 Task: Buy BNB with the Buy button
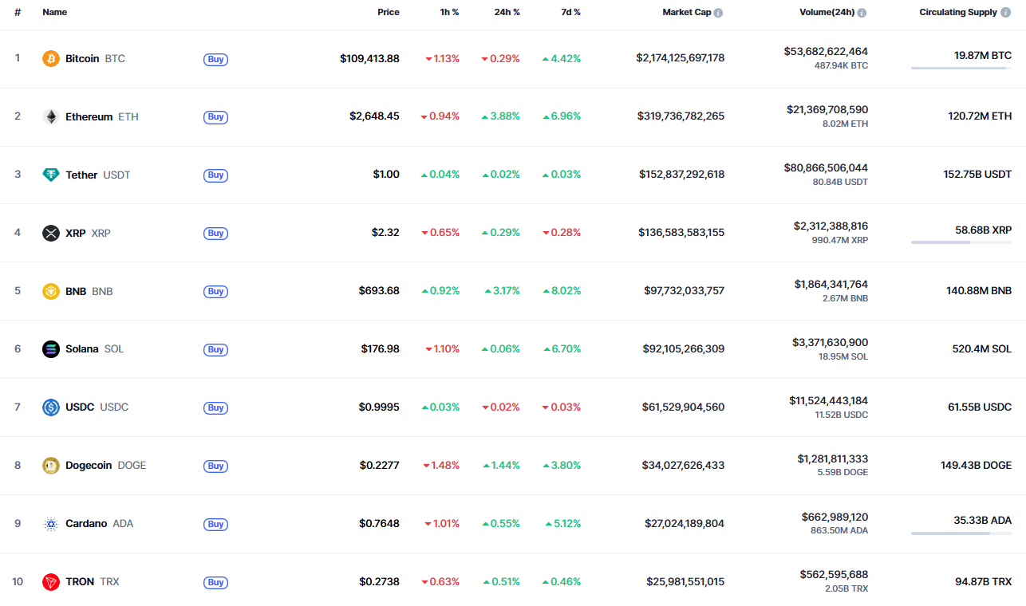pyautogui.click(x=215, y=292)
